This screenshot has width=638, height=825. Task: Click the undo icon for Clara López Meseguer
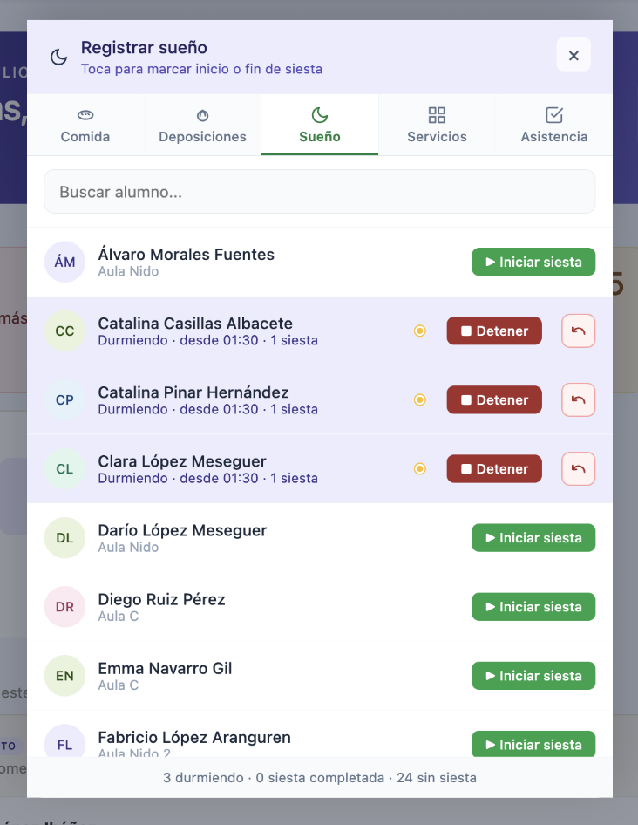[578, 469]
